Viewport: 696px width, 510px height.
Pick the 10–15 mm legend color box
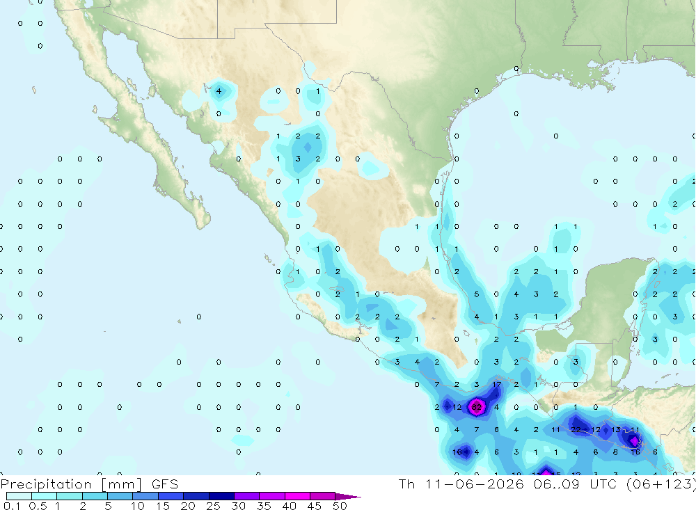145,496
